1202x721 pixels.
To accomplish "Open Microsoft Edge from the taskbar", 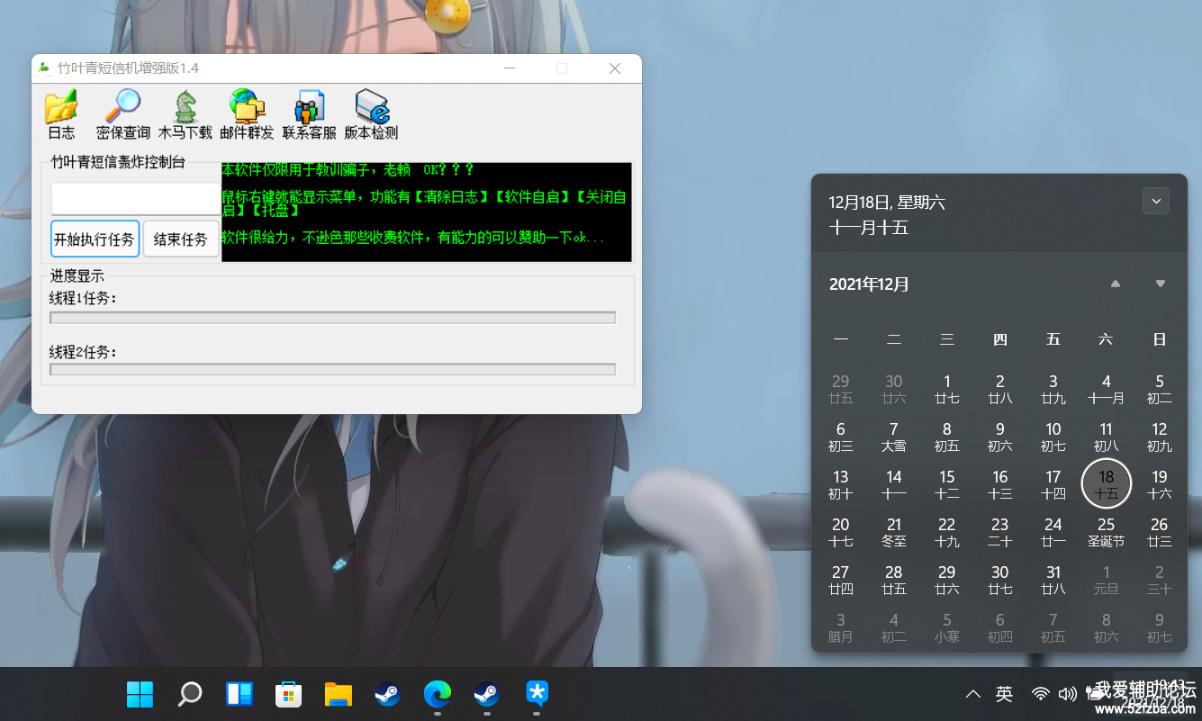I will (438, 694).
